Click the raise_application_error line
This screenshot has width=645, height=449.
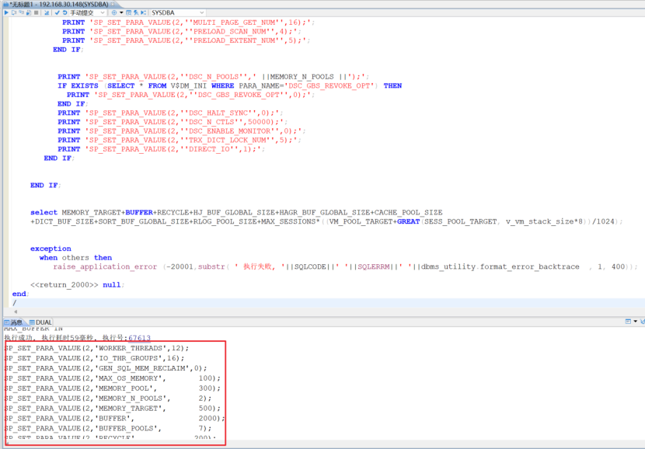click(x=345, y=266)
